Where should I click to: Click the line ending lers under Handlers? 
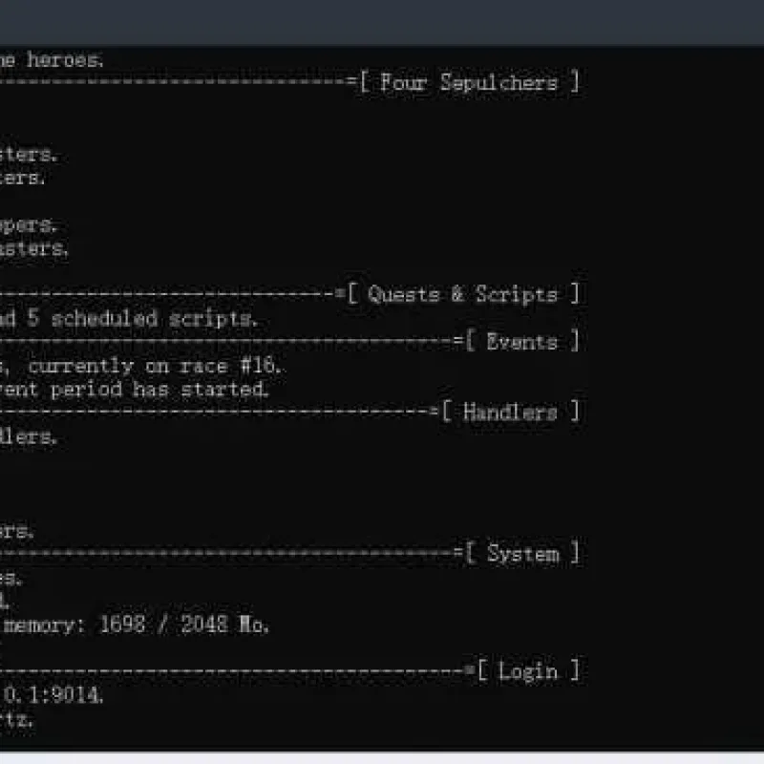pyautogui.click(x=28, y=436)
